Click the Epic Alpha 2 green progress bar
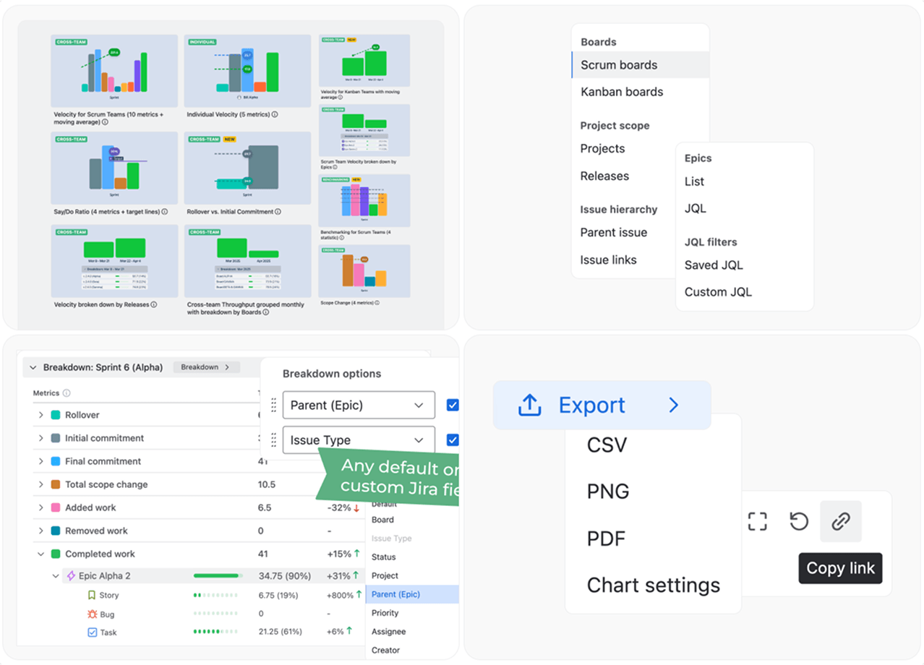Viewport: 924px width, 665px height. click(x=218, y=576)
